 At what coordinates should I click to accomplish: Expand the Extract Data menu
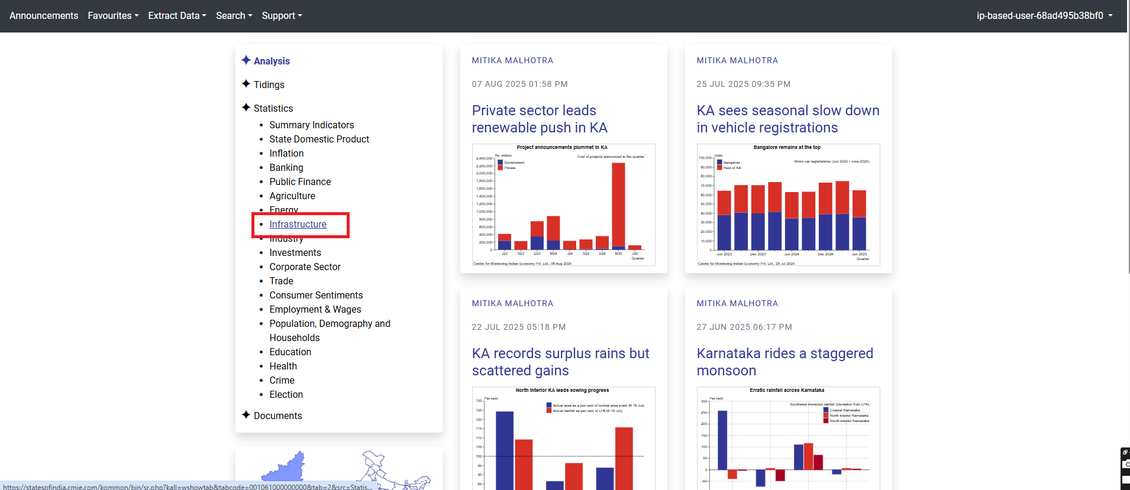[177, 16]
